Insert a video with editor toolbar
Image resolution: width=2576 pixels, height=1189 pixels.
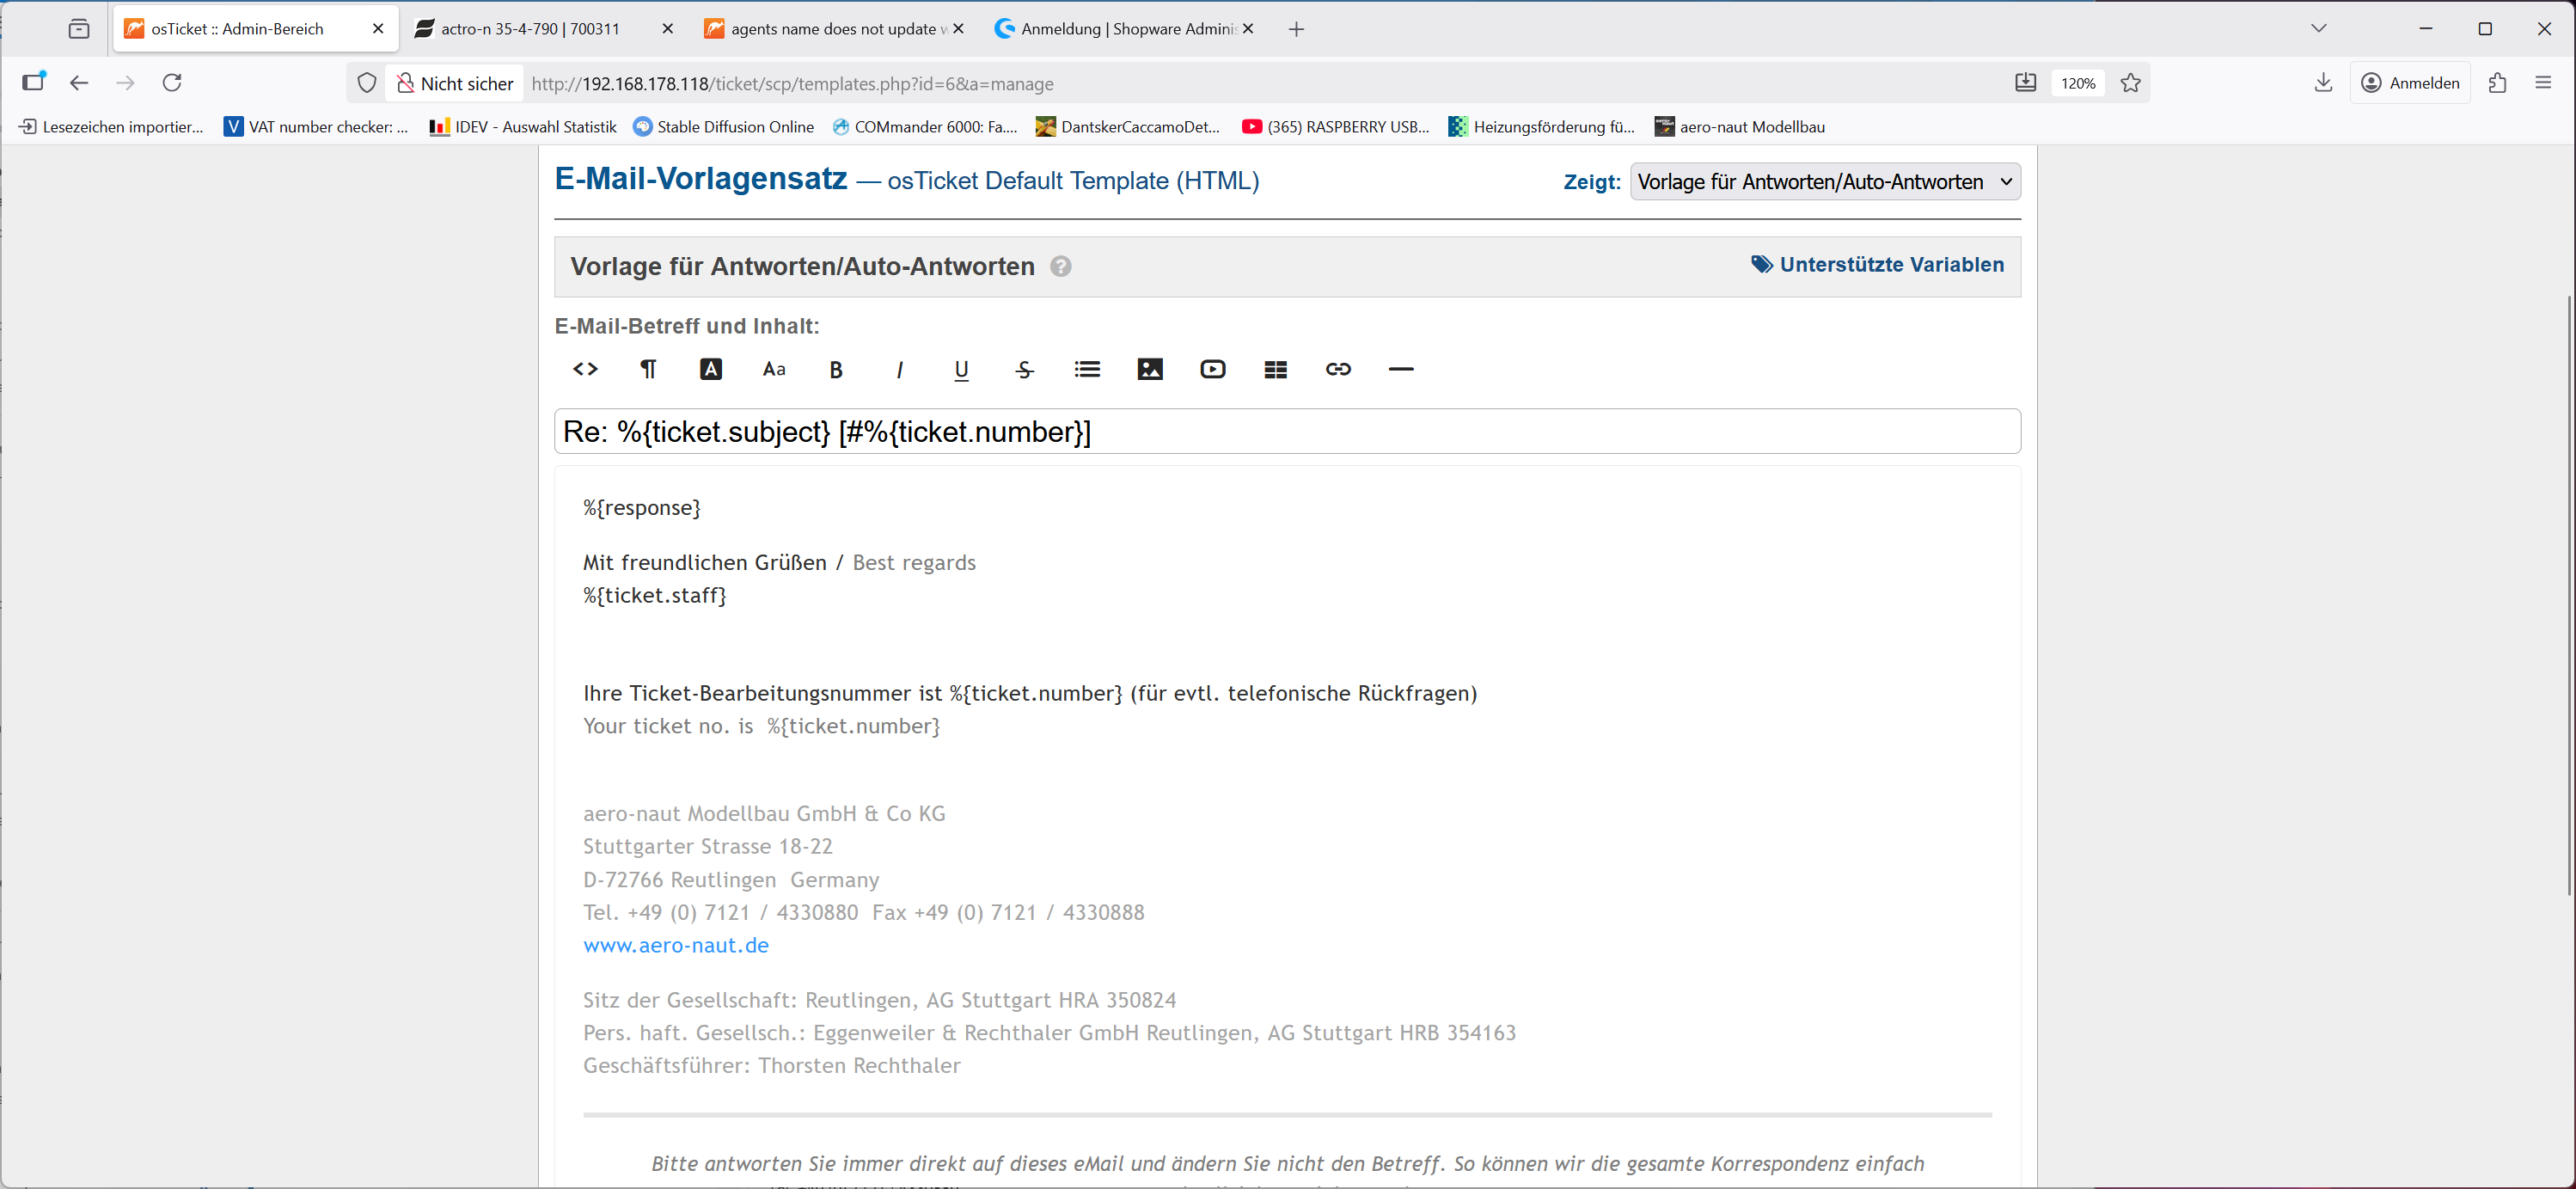pyautogui.click(x=1212, y=370)
